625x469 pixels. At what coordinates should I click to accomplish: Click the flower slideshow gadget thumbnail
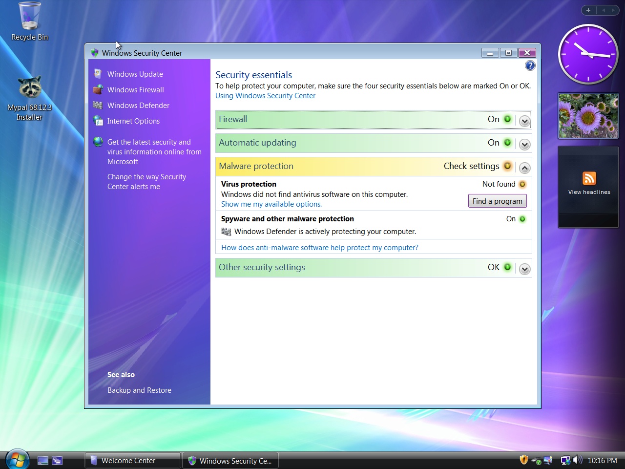[588, 116]
